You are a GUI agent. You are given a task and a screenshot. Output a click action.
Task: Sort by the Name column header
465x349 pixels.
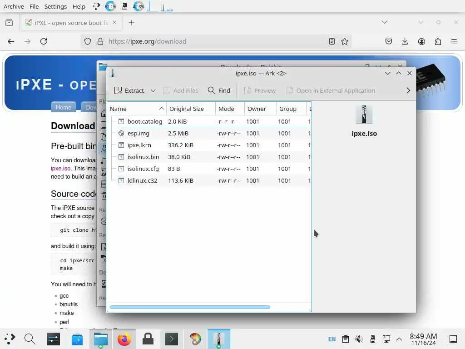(x=137, y=109)
